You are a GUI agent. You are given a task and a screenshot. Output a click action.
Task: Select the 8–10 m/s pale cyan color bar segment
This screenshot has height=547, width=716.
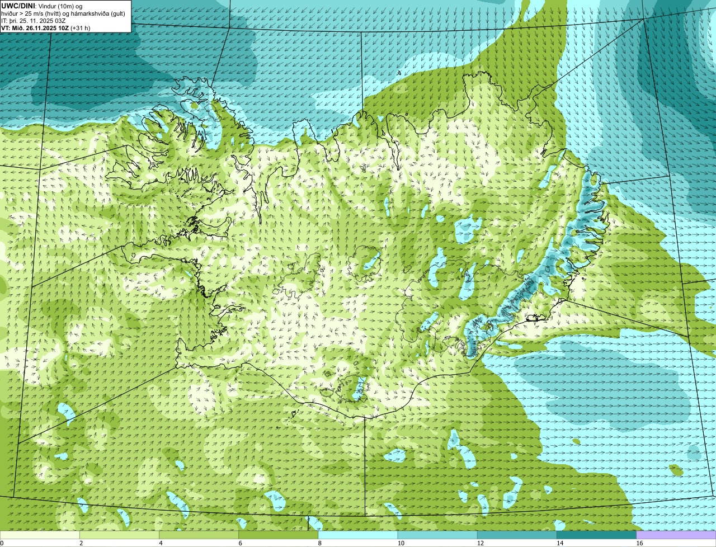358,535
